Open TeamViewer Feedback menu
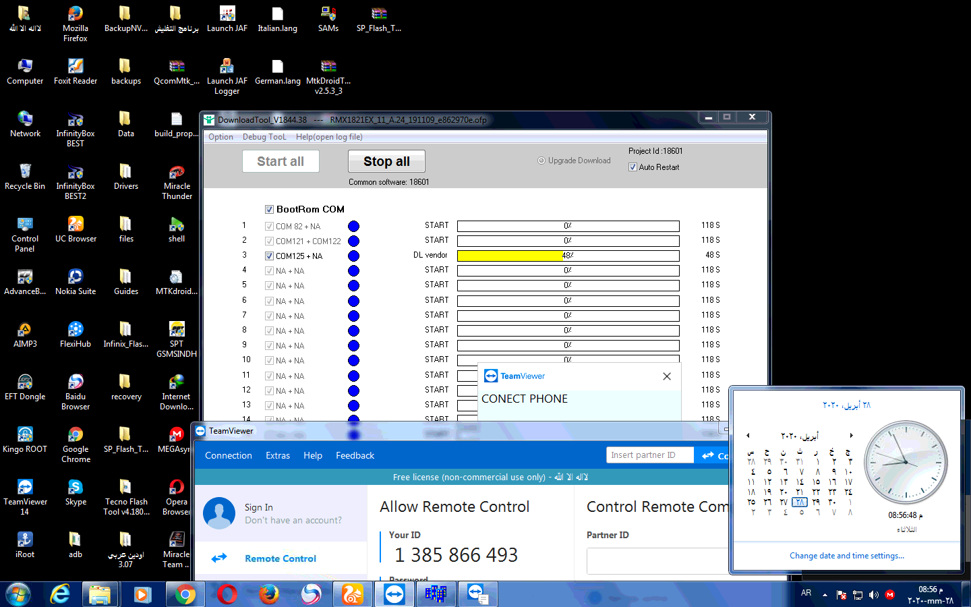The height and width of the screenshot is (607, 971). (355, 455)
